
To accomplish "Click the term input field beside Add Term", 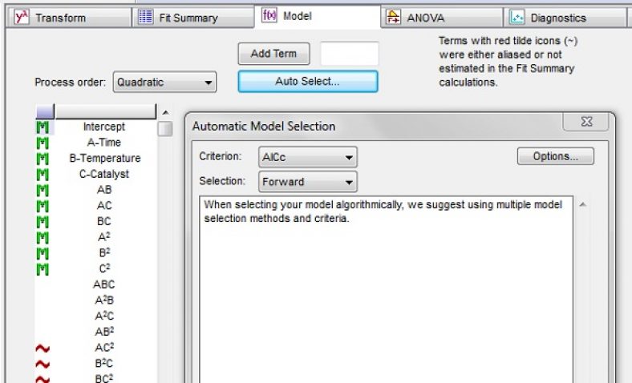I will point(349,54).
